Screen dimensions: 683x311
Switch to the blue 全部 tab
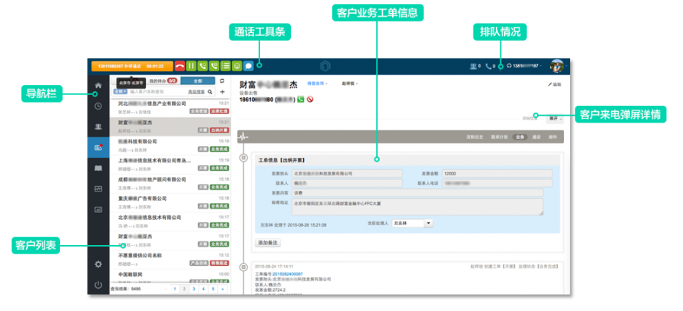tap(198, 81)
